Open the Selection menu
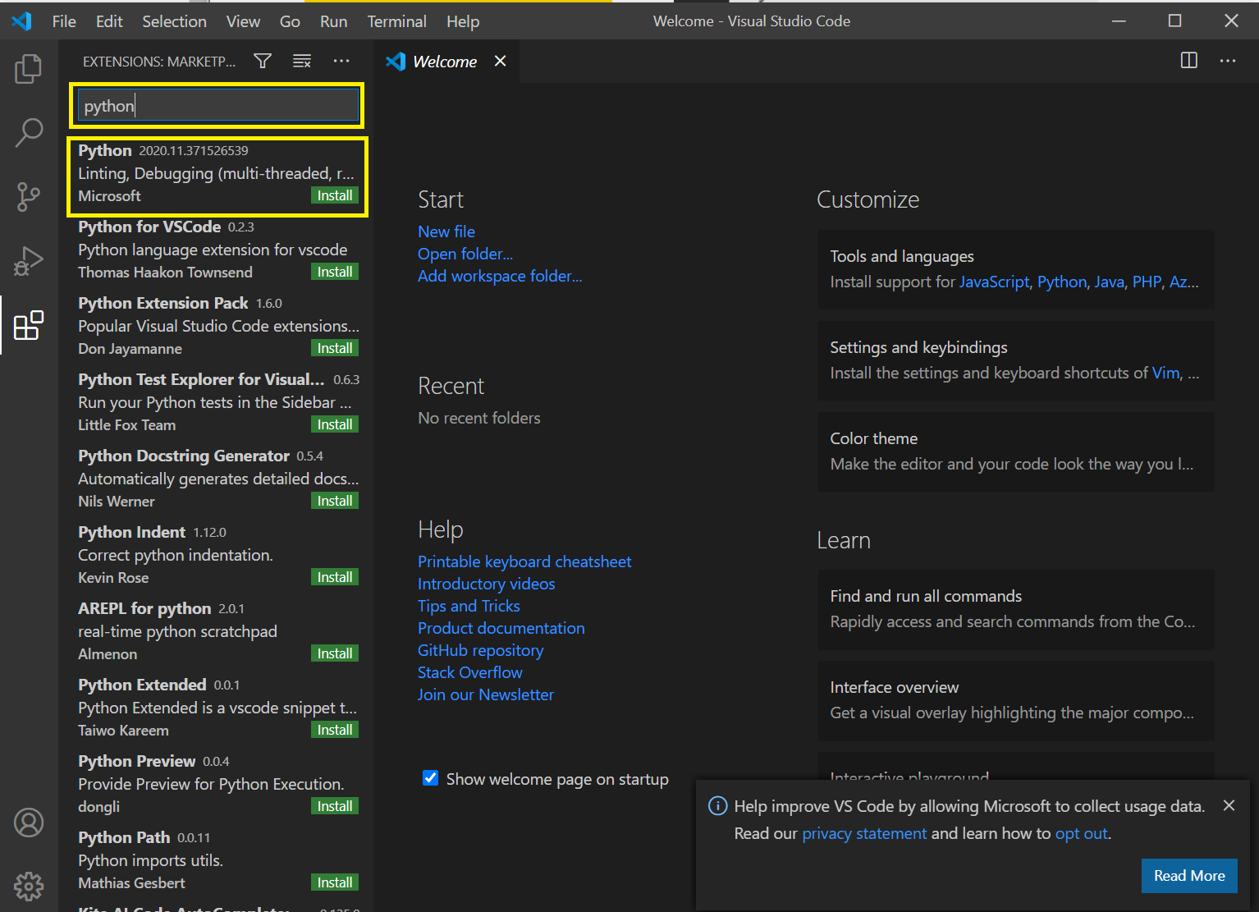Image resolution: width=1259 pixels, height=912 pixels. point(174,21)
